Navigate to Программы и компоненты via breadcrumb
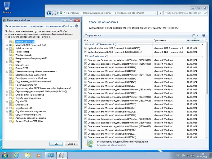212x159 pixels. click(97, 12)
